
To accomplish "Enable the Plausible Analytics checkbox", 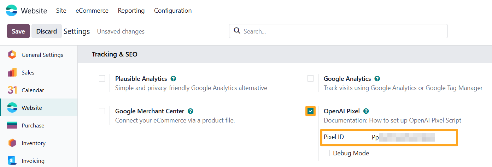I will (102, 78).
